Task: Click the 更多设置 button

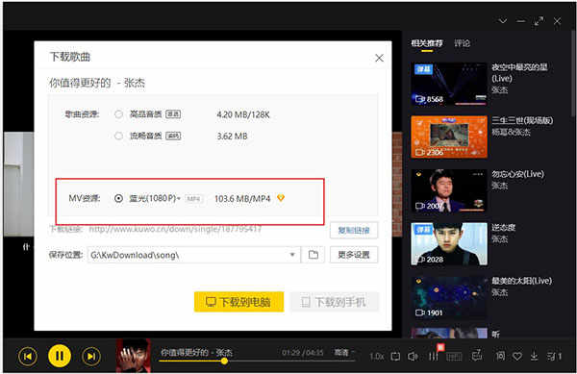Action: click(354, 255)
